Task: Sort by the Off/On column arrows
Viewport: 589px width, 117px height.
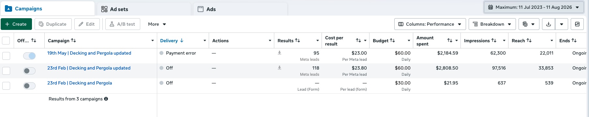Action: pyautogui.click(x=34, y=41)
